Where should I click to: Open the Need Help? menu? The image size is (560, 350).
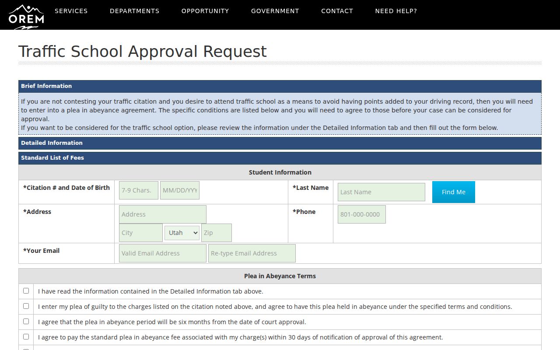(396, 11)
